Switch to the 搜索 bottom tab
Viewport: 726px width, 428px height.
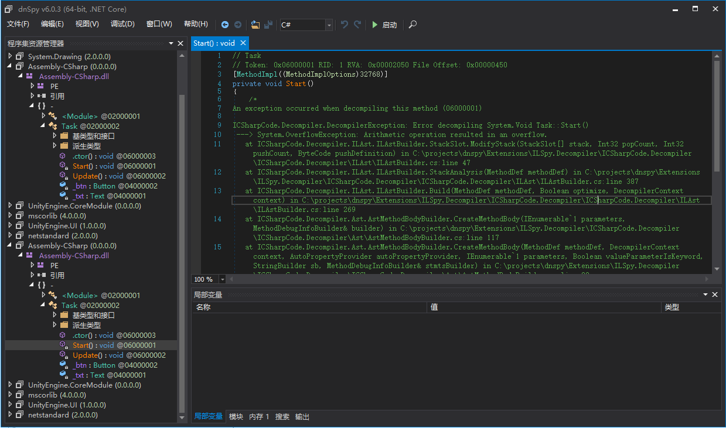click(x=282, y=417)
